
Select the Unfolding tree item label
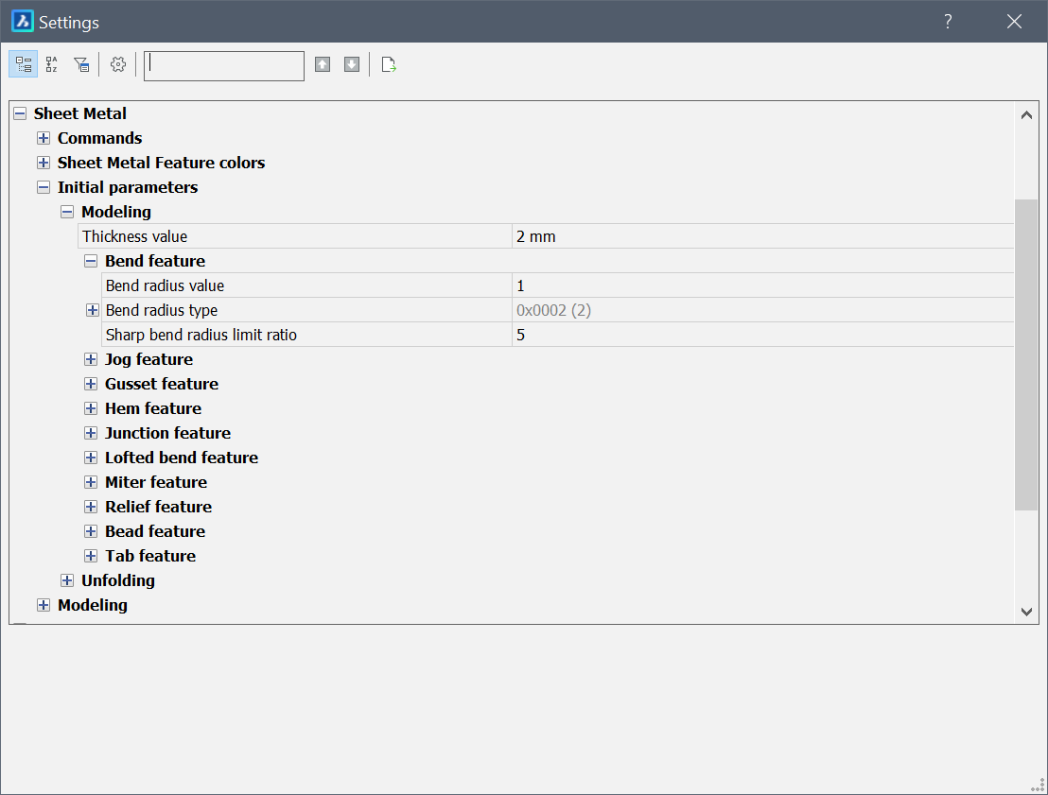(118, 580)
